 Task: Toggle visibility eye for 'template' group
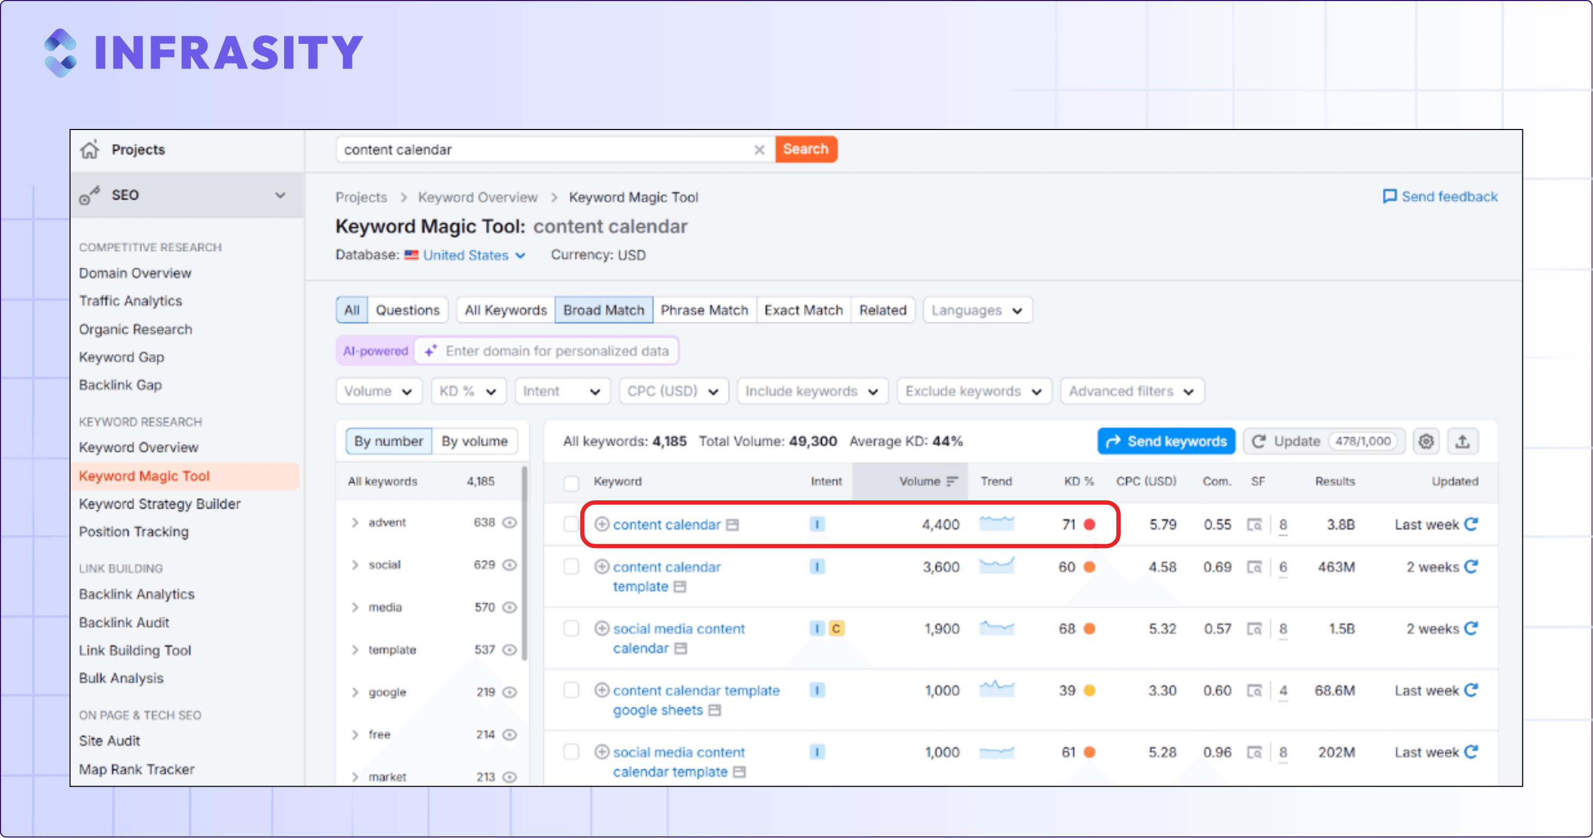point(509,650)
